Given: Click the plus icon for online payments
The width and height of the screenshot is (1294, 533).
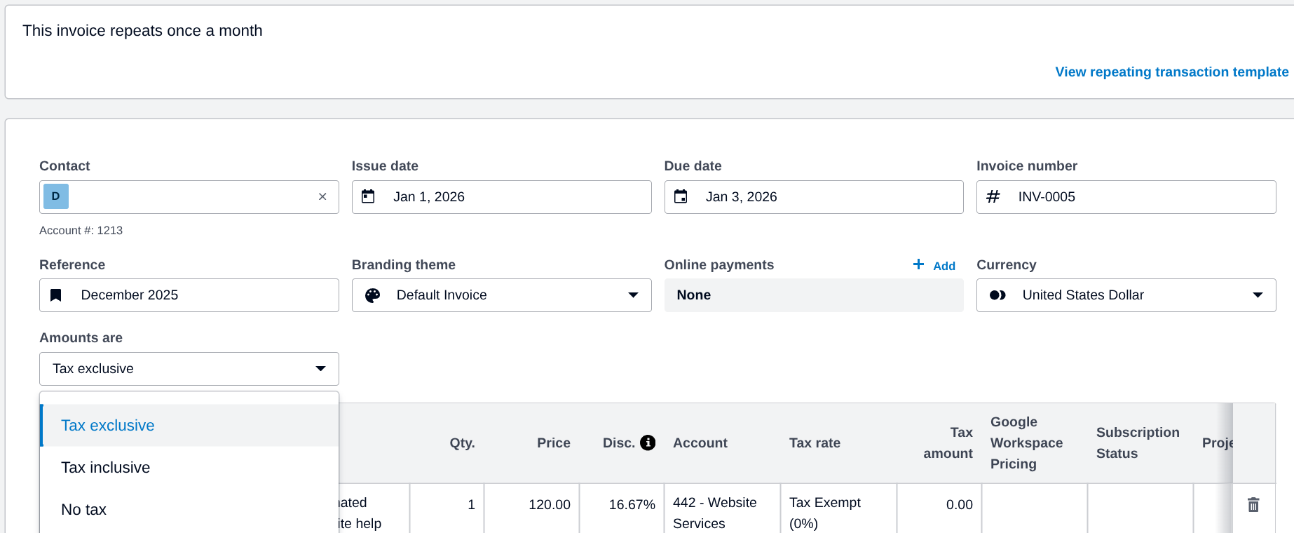Looking at the screenshot, I should [x=918, y=264].
